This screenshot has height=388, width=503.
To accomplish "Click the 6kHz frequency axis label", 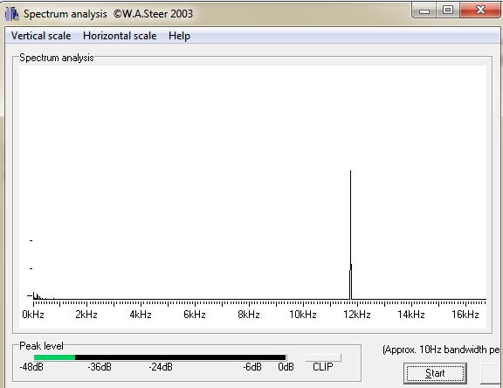I will pyautogui.click(x=195, y=315).
